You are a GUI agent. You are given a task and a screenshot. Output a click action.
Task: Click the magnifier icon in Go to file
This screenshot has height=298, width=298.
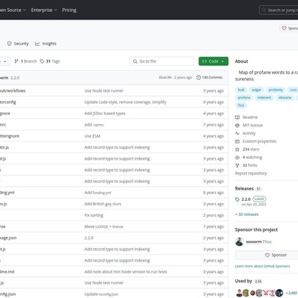click(x=135, y=62)
